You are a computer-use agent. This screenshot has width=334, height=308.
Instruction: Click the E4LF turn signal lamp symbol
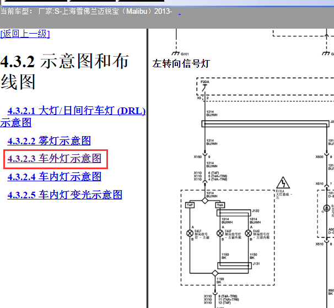pos(190,233)
